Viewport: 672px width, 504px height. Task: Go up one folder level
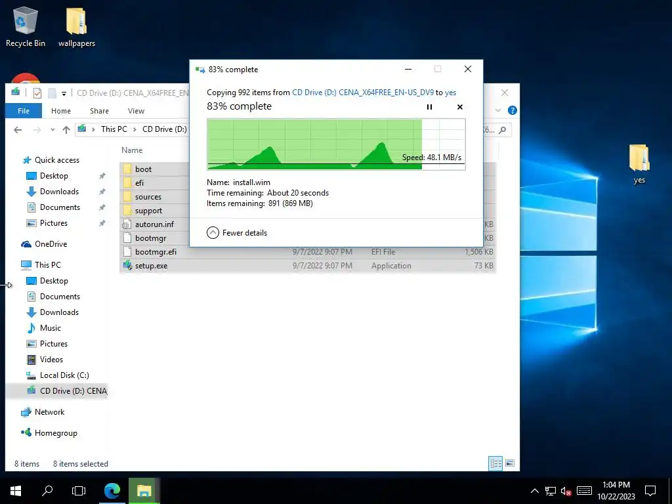click(x=66, y=129)
